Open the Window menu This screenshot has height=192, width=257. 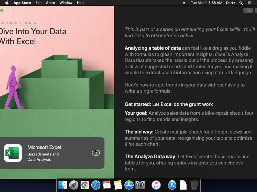coord(66,3)
